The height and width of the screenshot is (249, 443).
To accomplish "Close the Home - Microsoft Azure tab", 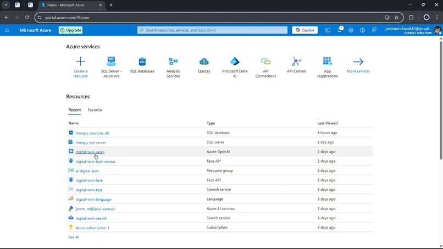I will (x=100, y=5).
